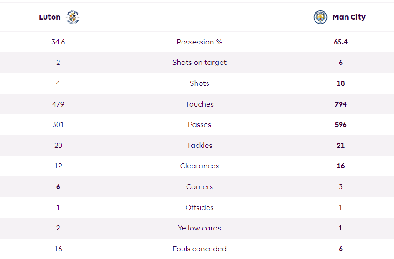Click Man City's 65.4 possession value

[x=341, y=42]
